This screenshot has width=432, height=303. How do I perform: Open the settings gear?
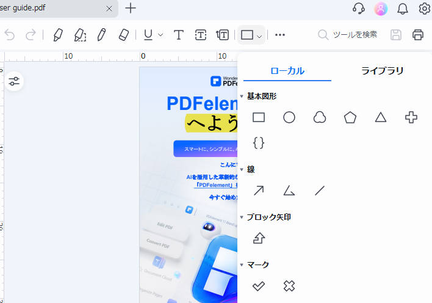click(425, 9)
